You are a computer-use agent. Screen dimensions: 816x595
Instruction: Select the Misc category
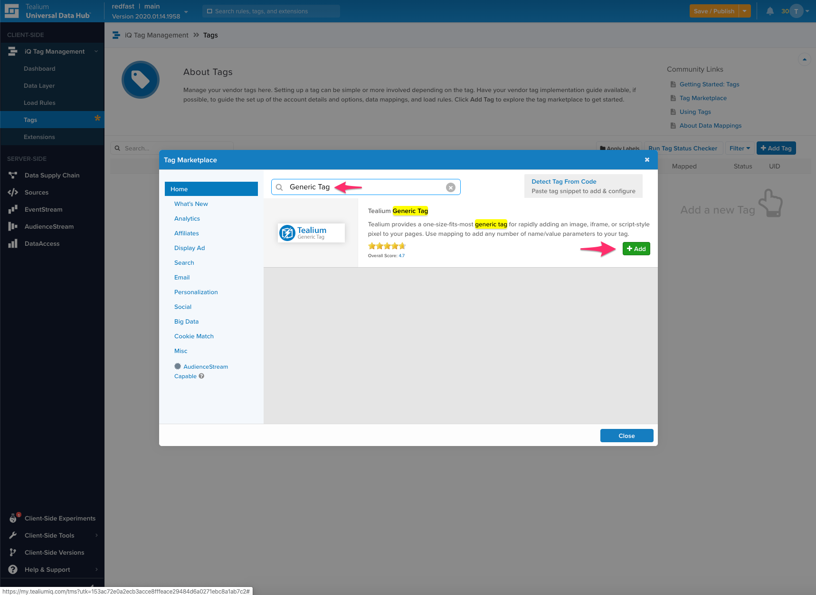click(x=181, y=351)
